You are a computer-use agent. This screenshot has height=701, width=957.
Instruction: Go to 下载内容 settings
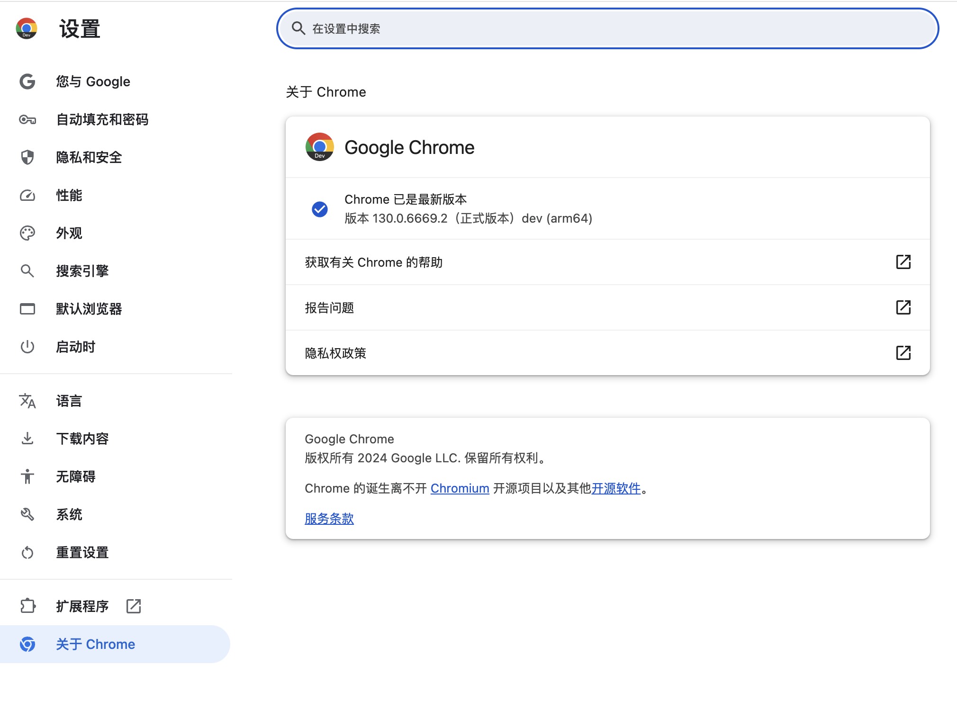pyautogui.click(x=115, y=439)
